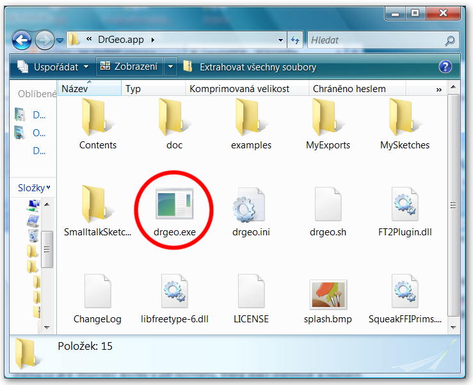
Task: Open Help with the question mark icon
Action: click(x=445, y=67)
